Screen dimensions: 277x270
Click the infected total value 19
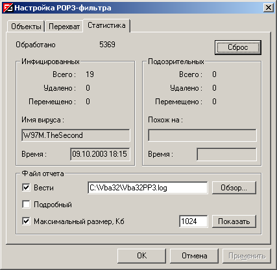[x=90, y=74]
